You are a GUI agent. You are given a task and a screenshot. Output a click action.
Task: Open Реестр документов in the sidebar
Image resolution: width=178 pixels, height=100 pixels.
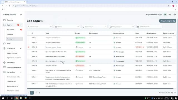(x=14, y=67)
